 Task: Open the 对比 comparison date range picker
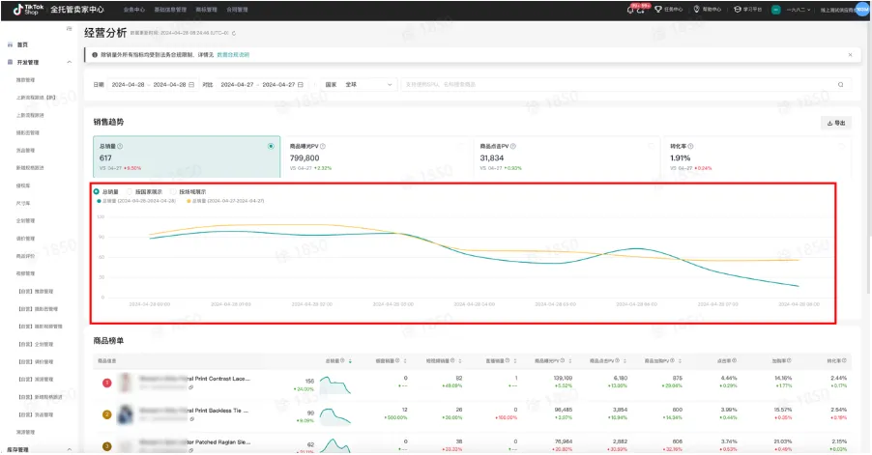262,84
